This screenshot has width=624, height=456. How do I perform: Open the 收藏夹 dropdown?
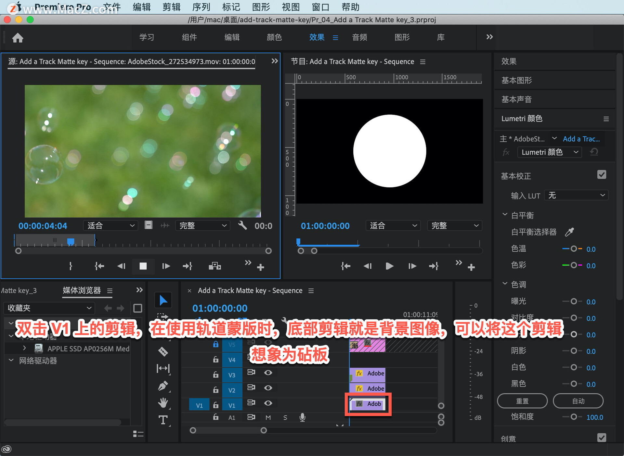pos(49,308)
